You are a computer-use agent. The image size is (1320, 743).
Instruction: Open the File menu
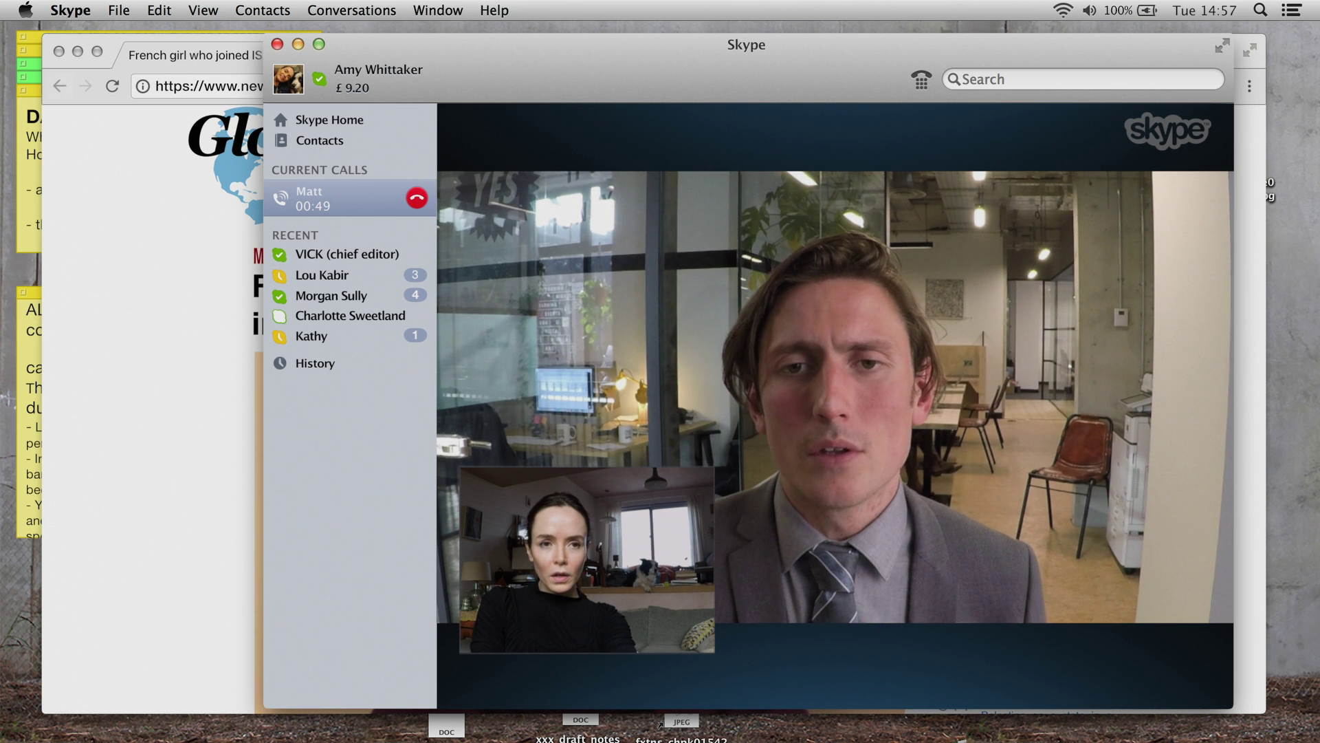click(118, 10)
